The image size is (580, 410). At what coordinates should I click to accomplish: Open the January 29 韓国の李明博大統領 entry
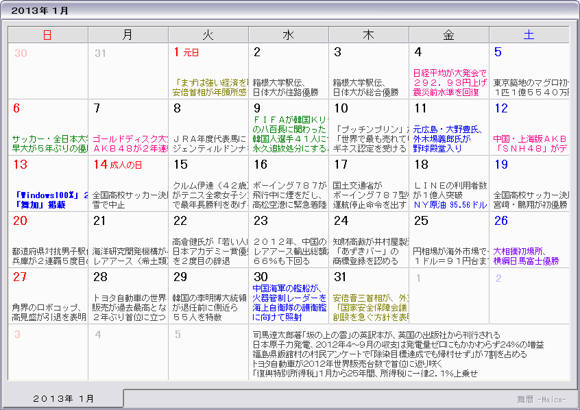pos(210,308)
